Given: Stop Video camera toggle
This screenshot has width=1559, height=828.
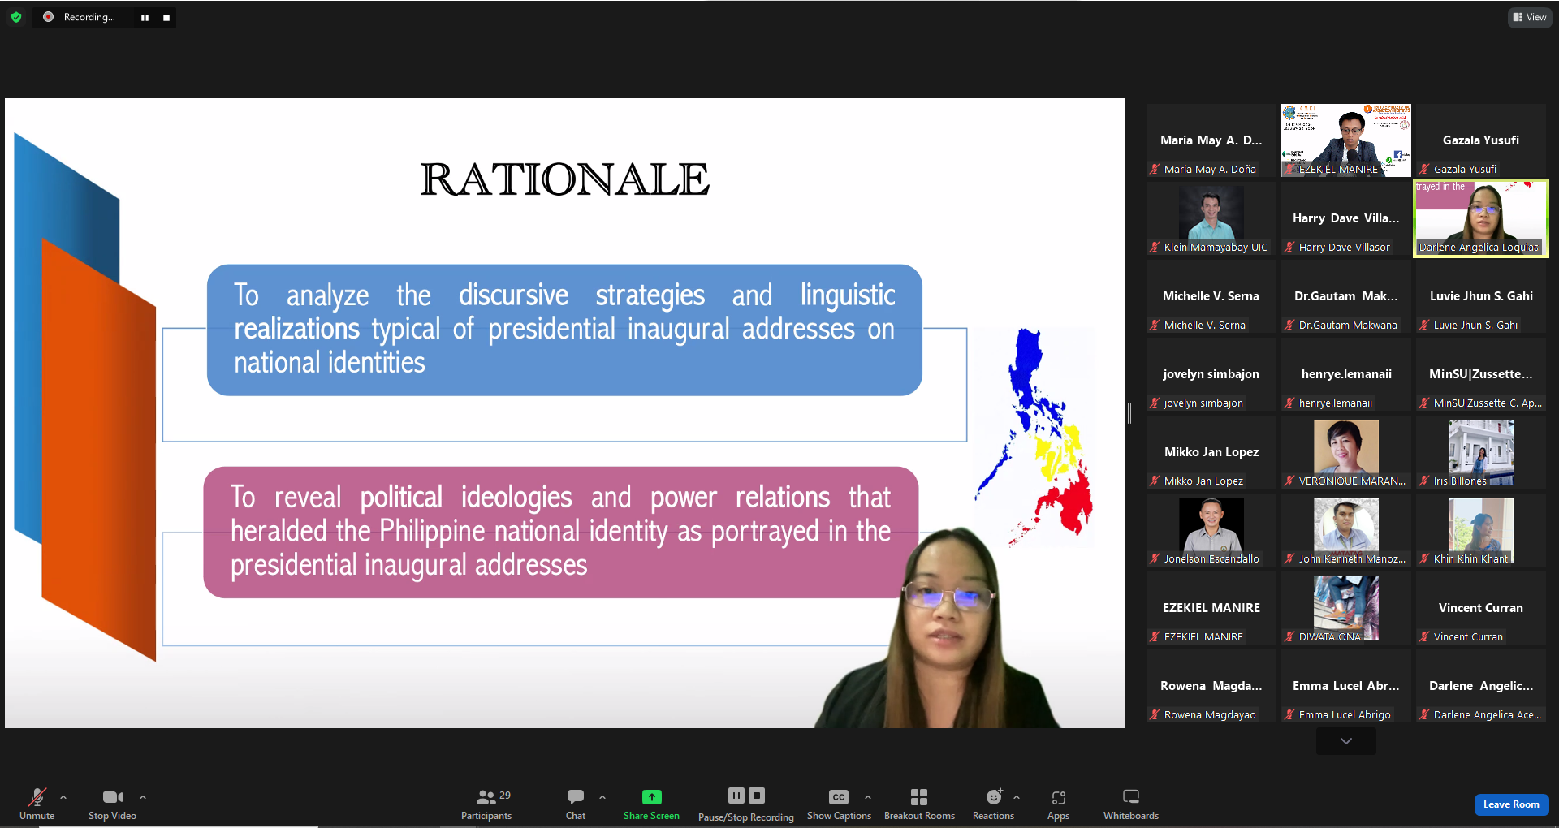Looking at the screenshot, I should point(112,804).
